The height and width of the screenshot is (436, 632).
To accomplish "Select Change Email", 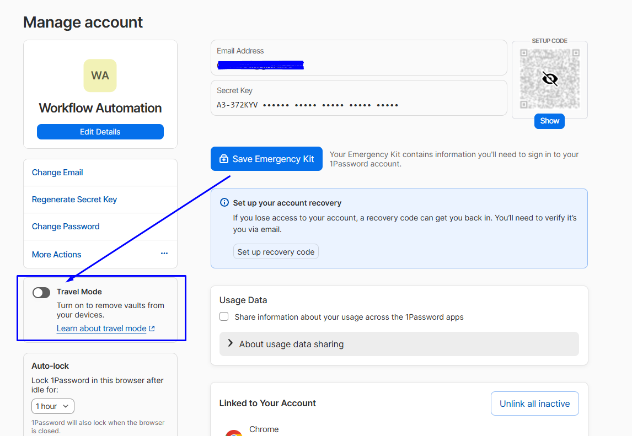I will [x=57, y=172].
